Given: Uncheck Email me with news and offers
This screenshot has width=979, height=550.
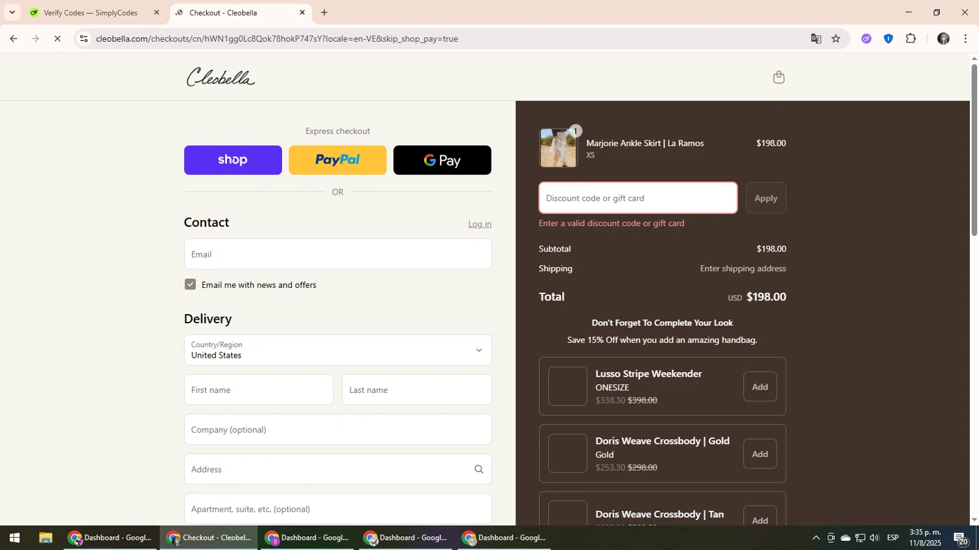Looking at the screenshot, I should click(x=190, y=284).
